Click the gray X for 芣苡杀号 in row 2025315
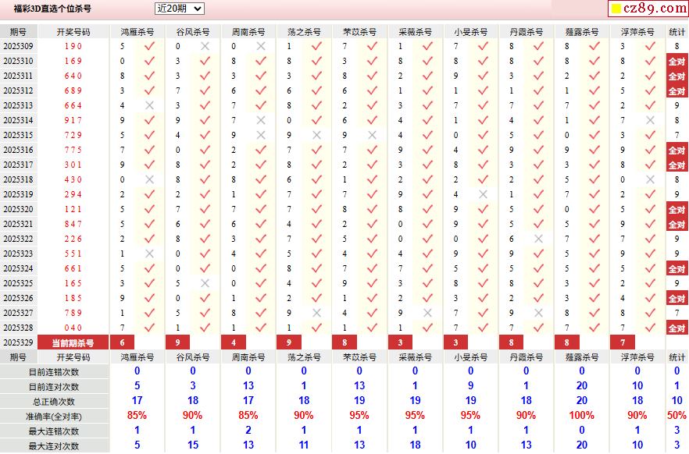The height and width of the screenshot is (454, 689). (x=372, y=135)
